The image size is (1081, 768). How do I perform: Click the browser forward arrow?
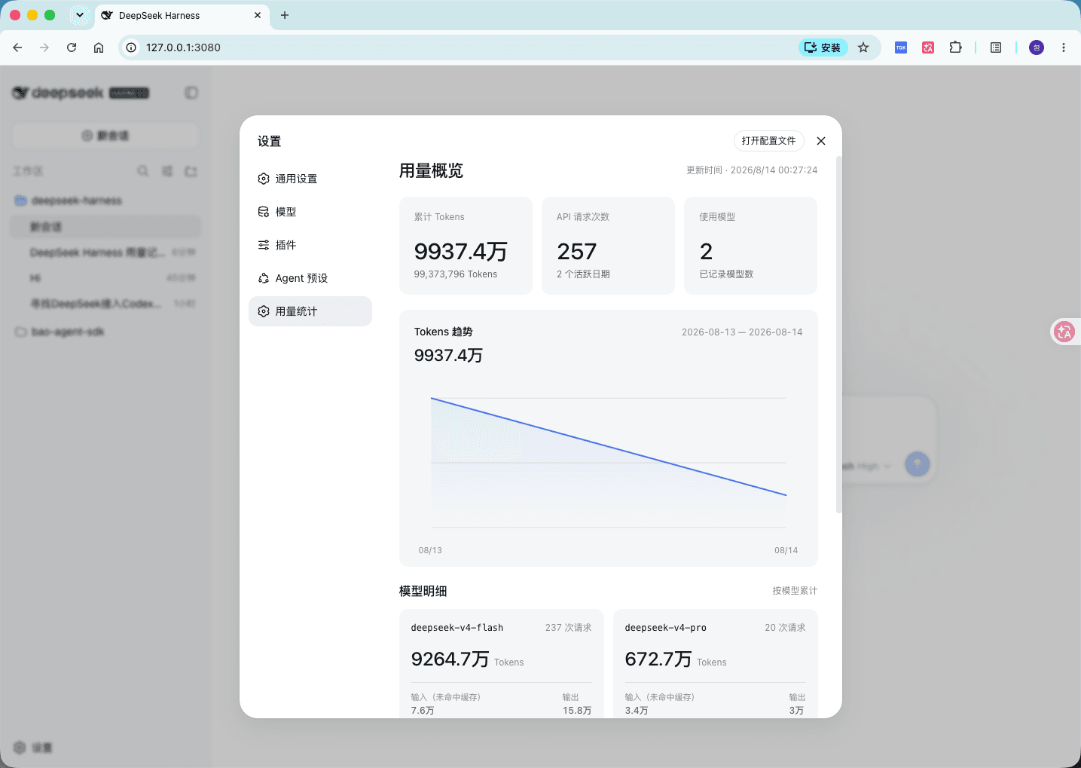point(44,47)
